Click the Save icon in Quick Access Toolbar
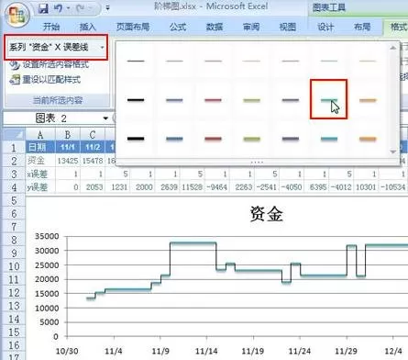 43,9
